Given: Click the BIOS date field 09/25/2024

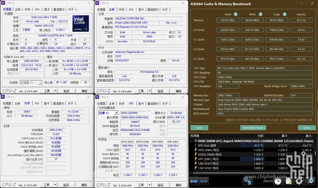Looking at the screenshot, I should tap(134, 60).
